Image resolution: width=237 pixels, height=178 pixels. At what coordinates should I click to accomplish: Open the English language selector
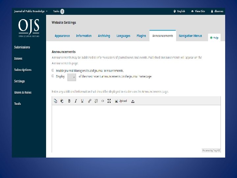[179, 11]
